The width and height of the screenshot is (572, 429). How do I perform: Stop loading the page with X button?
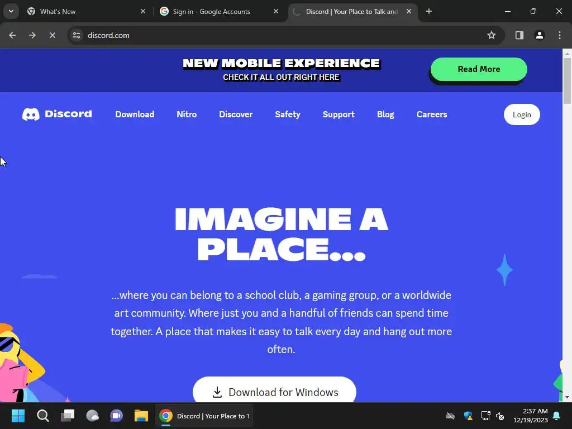[53, 35]
